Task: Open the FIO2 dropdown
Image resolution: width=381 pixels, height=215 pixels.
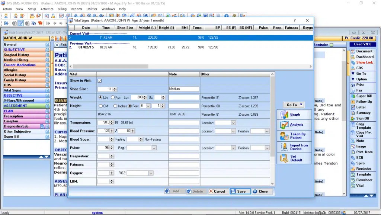Action: coord(150,173)
